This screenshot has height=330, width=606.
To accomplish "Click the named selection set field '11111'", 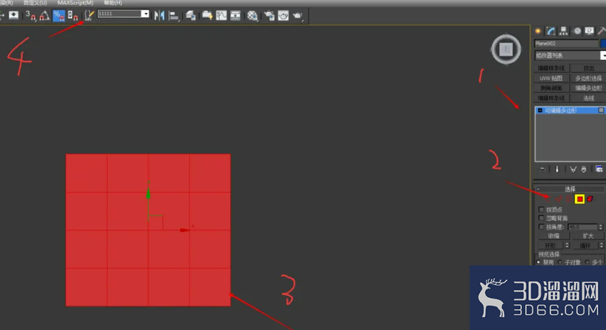I will [120, 14].
